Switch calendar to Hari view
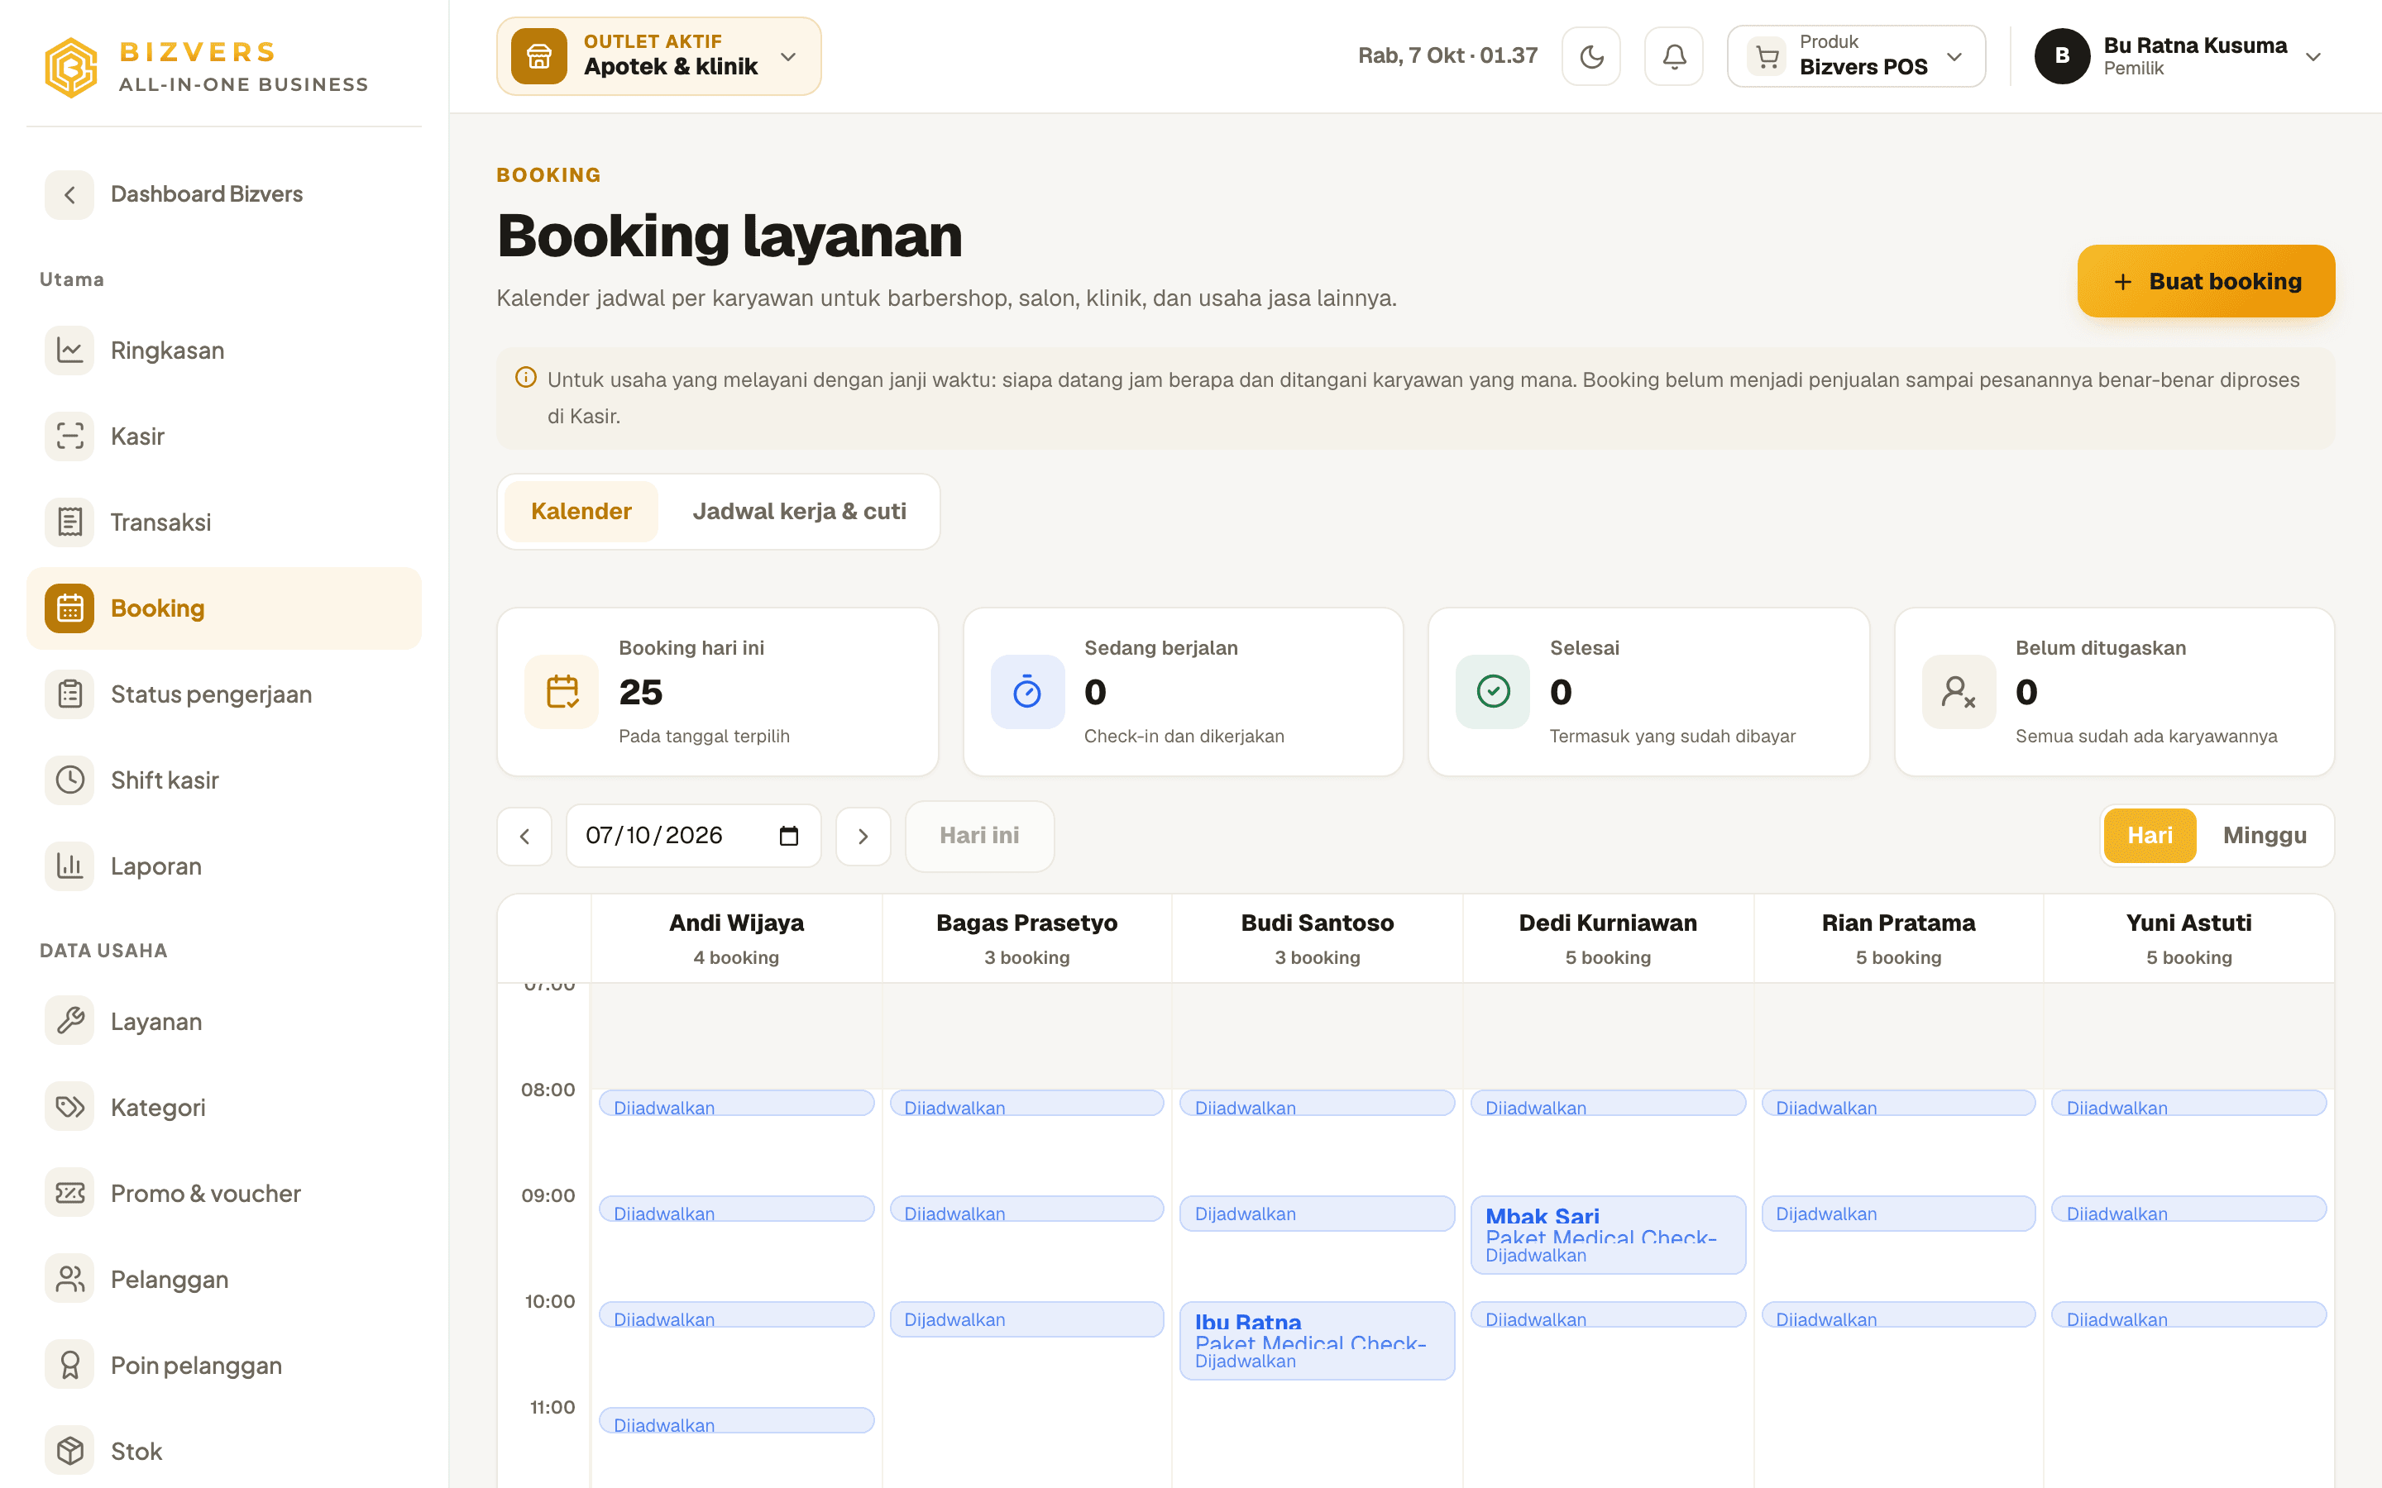 (x=2150, y=836)
